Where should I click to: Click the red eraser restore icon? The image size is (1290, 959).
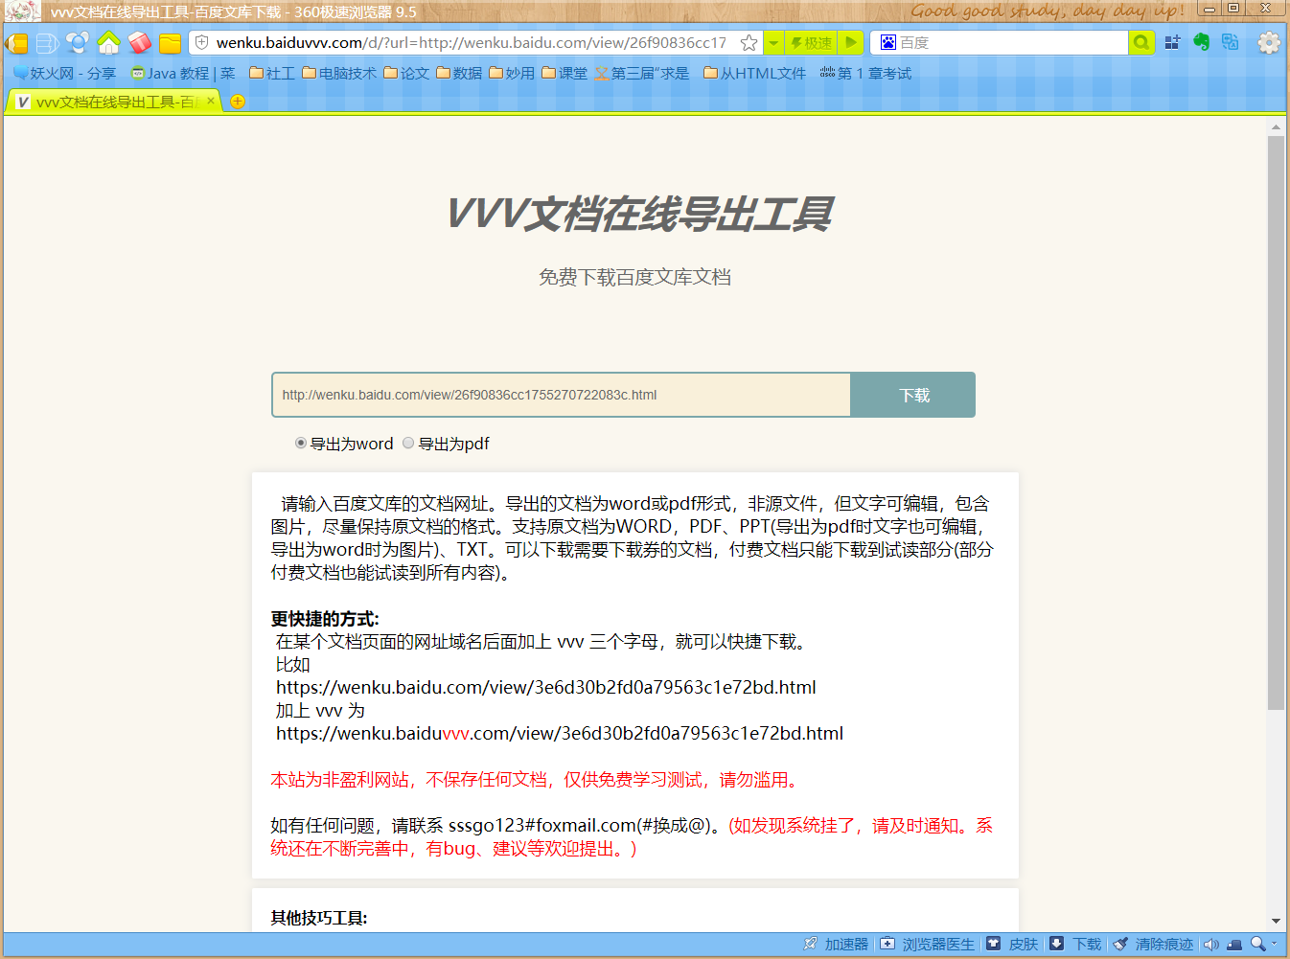pyautogui.click(x=140, y=43)
